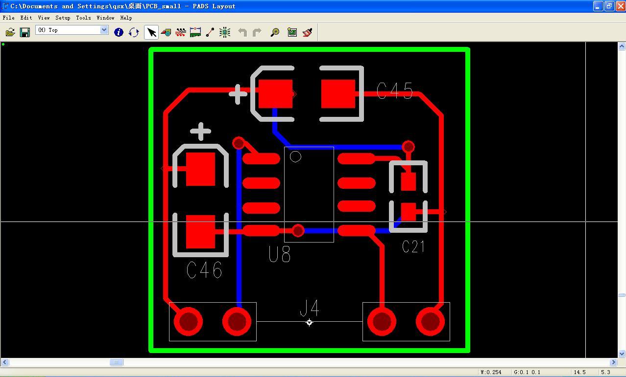This screenshot has height=377, width=626.
Task: Click the U8 component label on board
Action: 280,254
